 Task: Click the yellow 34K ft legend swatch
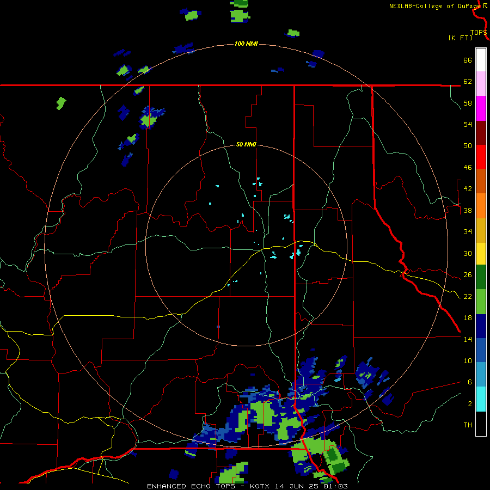click(481, 253)
